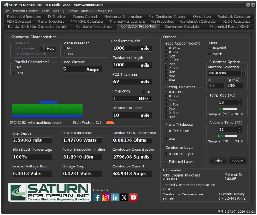Open the Material Selection dropdown arrow
Image resolution: width=257 pixels, height=215 pixels.
(x=243, y=73)
